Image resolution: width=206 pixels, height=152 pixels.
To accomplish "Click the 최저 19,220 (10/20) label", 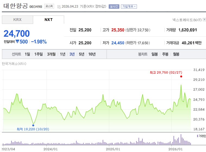I will pyautogui.click(x=33, y=129).
